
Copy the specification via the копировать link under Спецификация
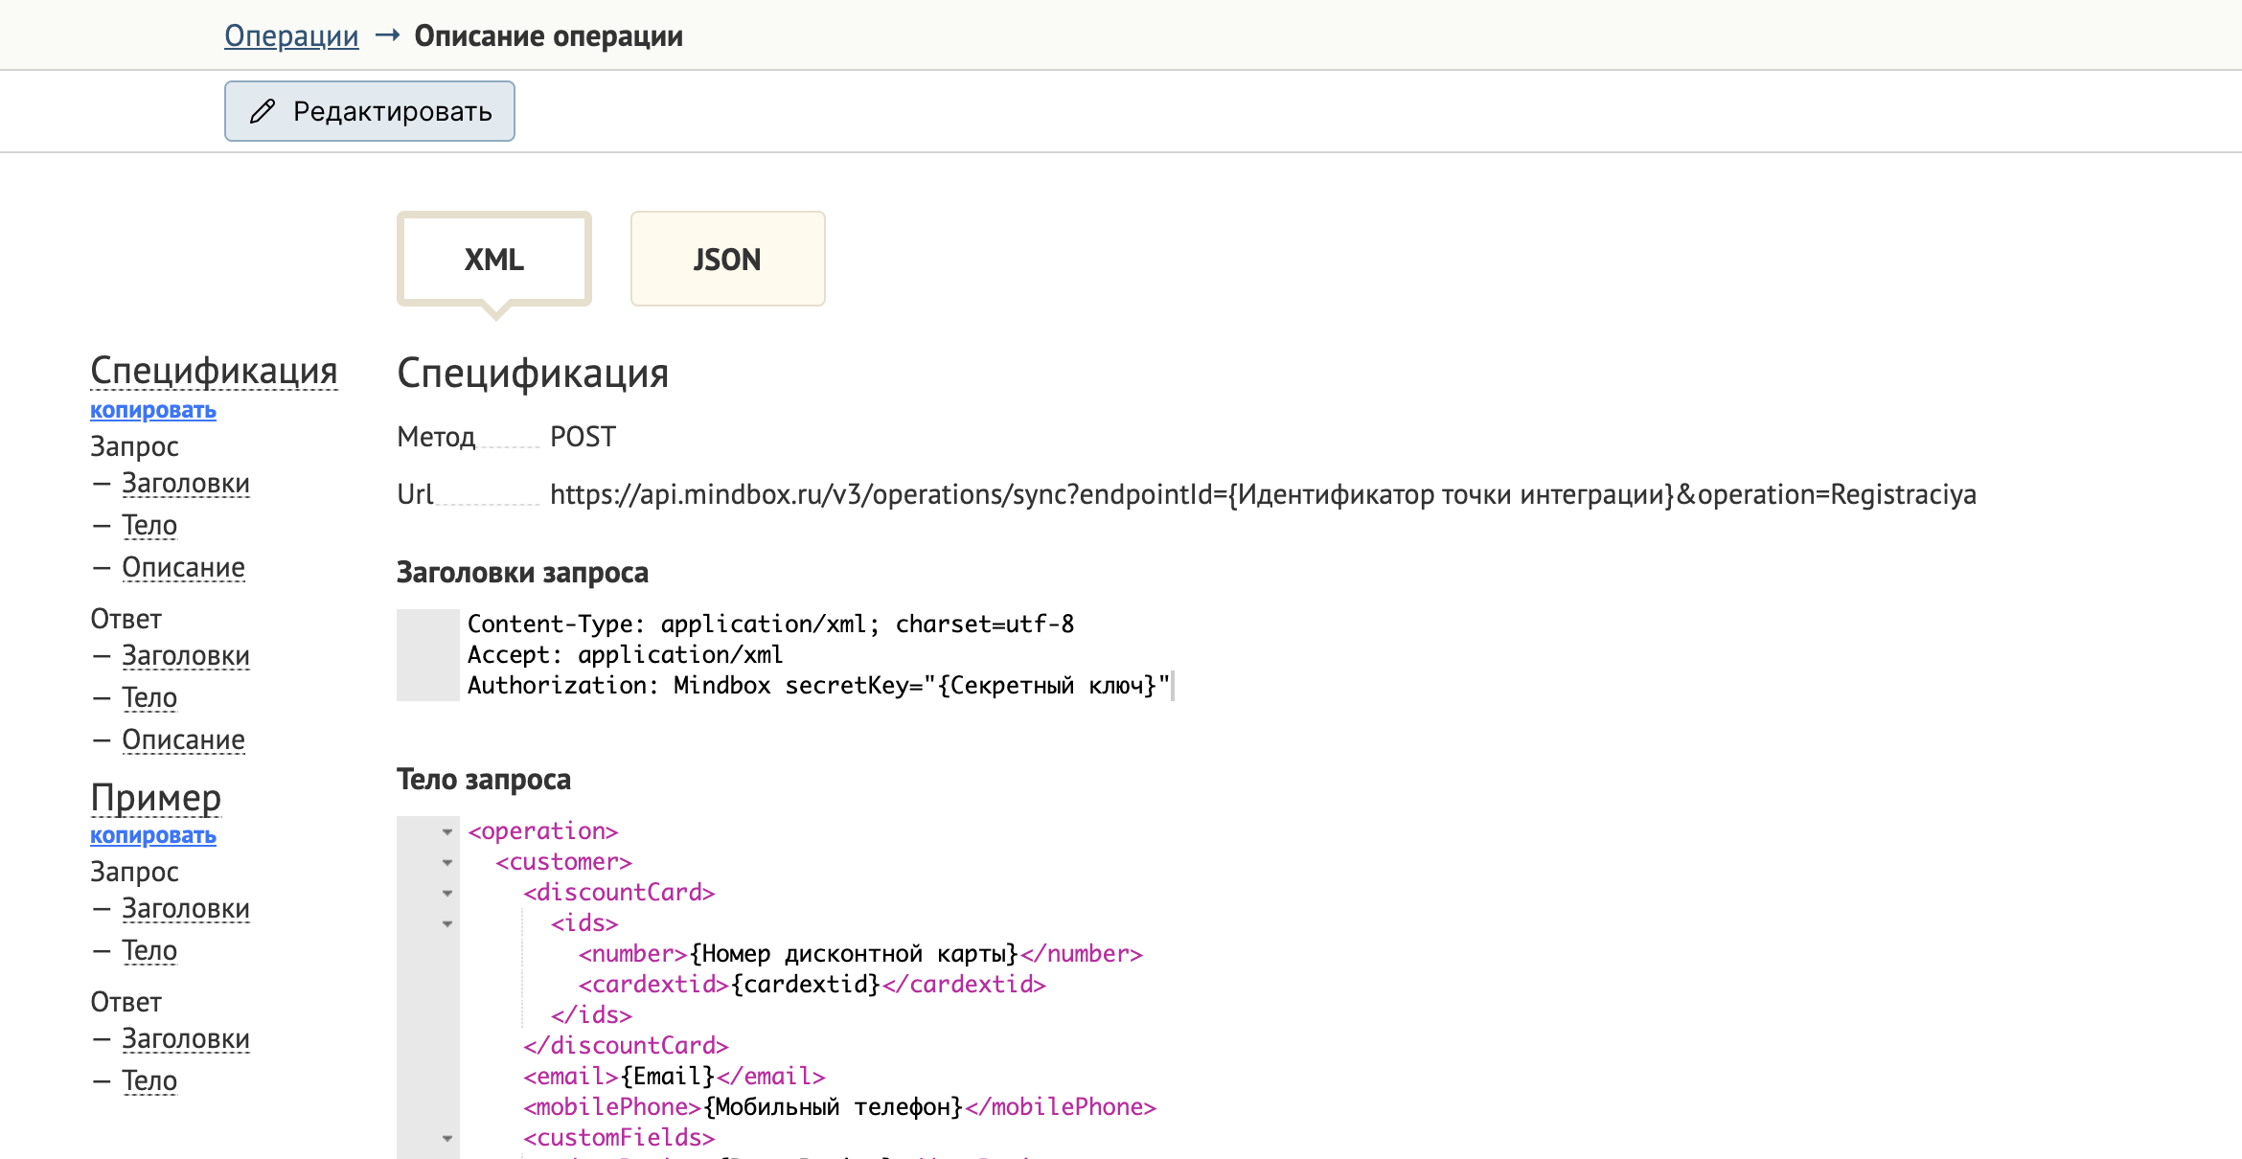[x=153, y=410]
